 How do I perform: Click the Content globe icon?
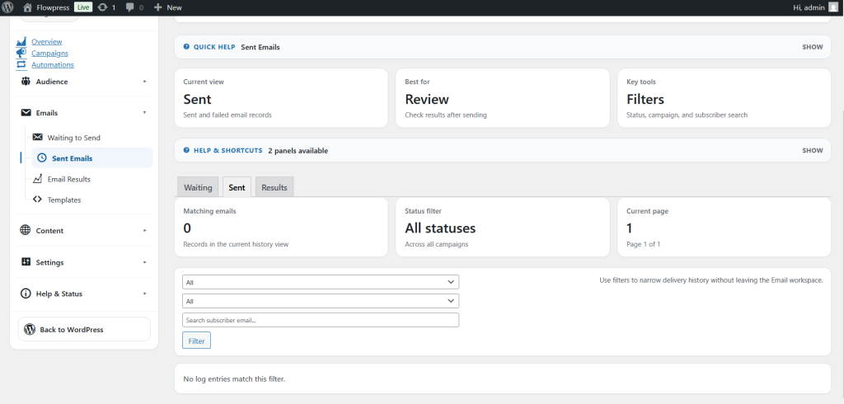pyautogui.click(x=26, y=230)
